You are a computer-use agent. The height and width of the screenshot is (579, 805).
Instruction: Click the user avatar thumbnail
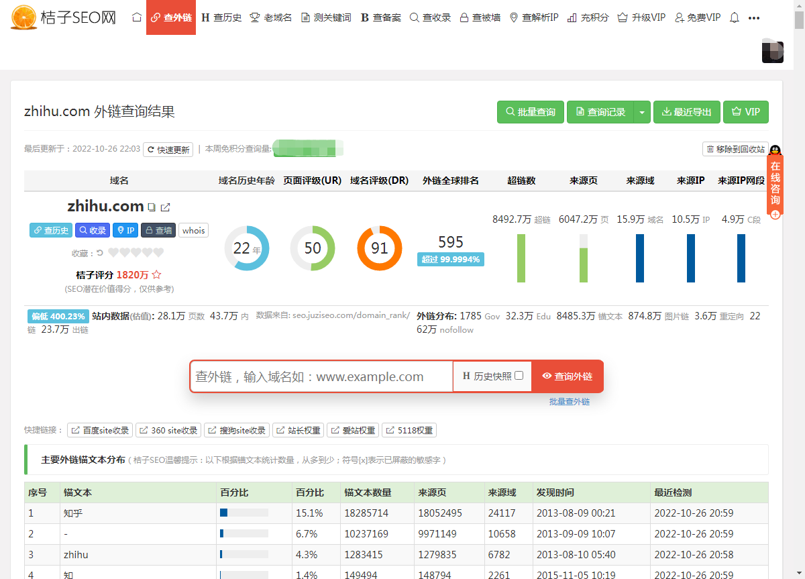tap(772, 52)
